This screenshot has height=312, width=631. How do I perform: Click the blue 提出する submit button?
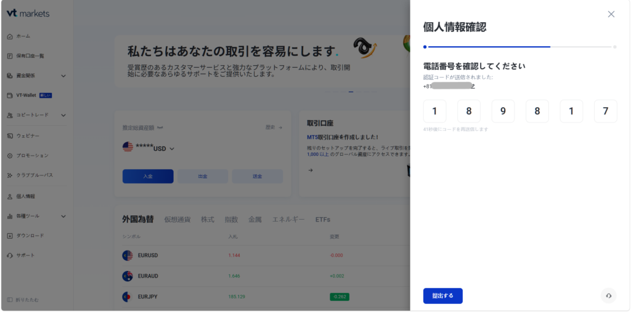pos(442,296)
